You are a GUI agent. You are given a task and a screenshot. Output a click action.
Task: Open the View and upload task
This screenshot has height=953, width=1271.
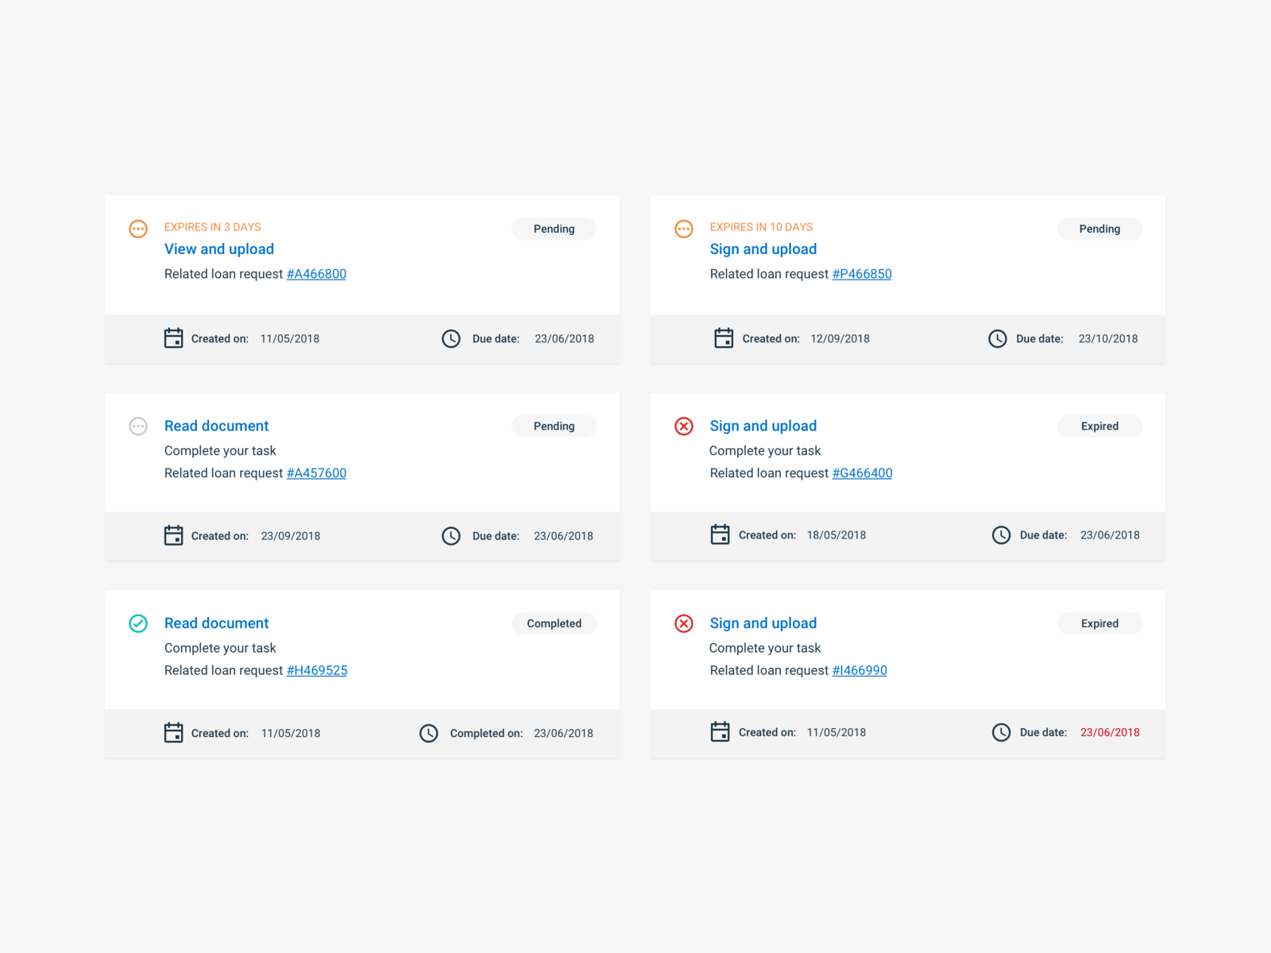pyautogui.click(x=218, y=249)
